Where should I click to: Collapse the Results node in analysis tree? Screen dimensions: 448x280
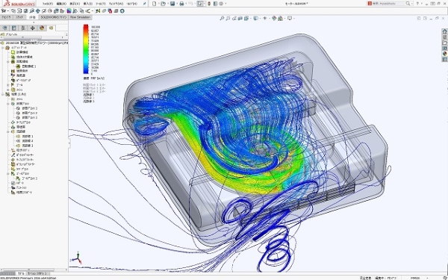pyautogui.click(x=3, y=94)
